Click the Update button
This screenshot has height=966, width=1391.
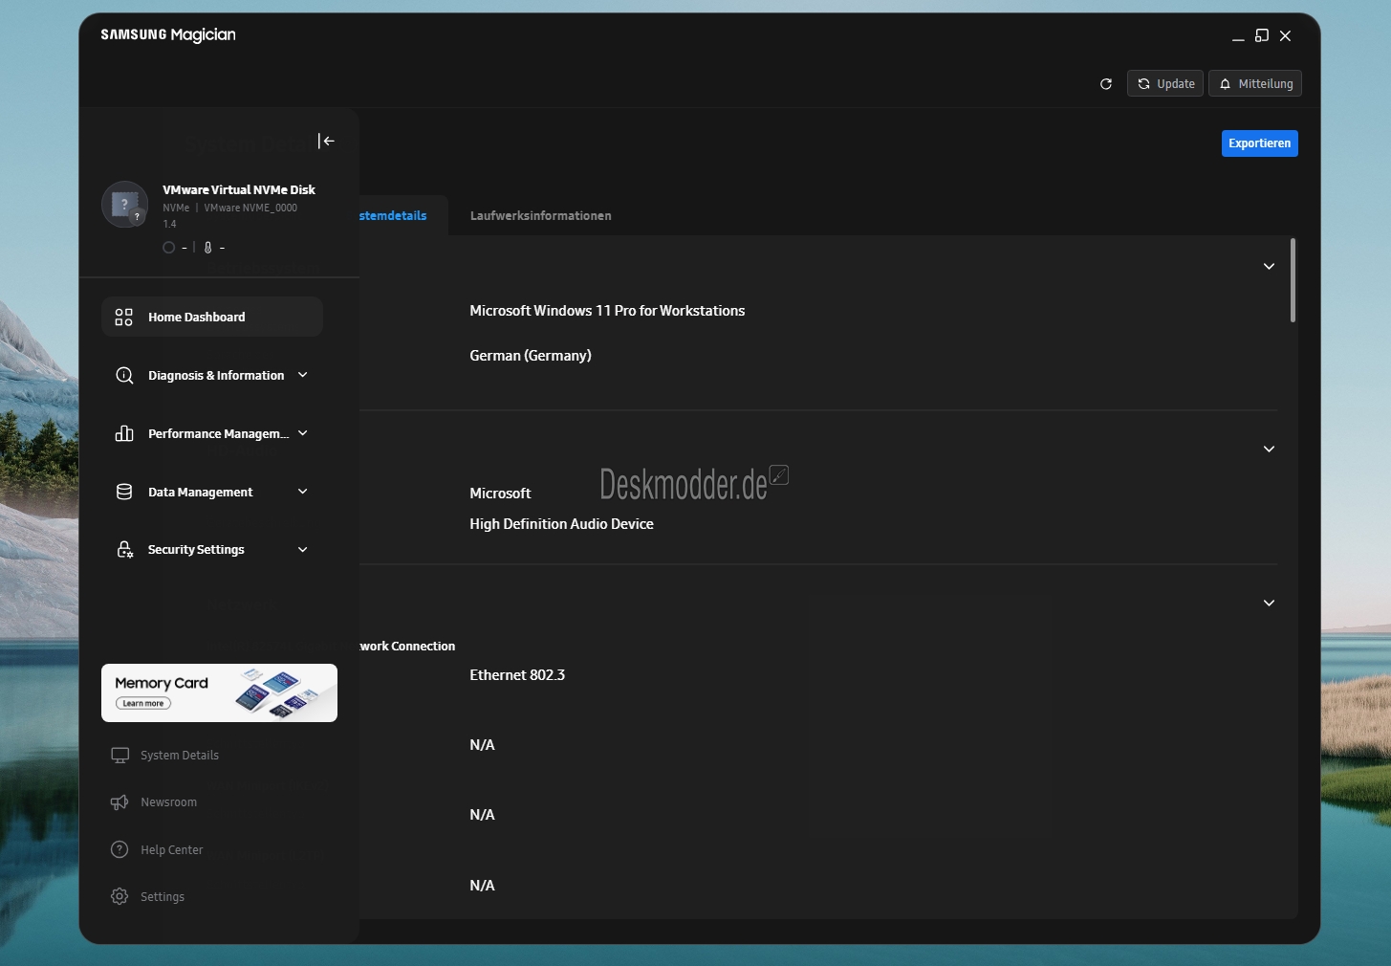point(1165,84)
